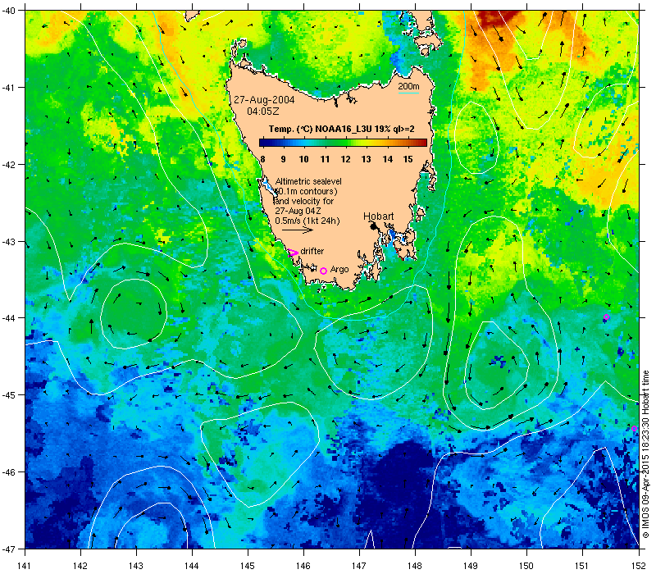This screenshot has height=574, width=656.
Task: Click the -40 latitude axis label
Action: [9, 11]
